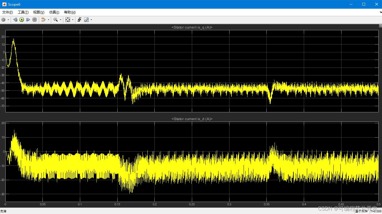This screenshot has height=214, width=382.
Task: Open the measurements dropdown arrow
Action: pyautogui.click(x=91, y=20)
